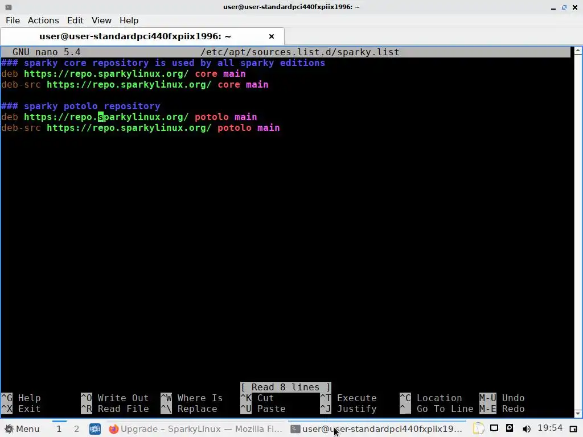Open the File menu
The image size is (583, 437).
tap(13, 20)
